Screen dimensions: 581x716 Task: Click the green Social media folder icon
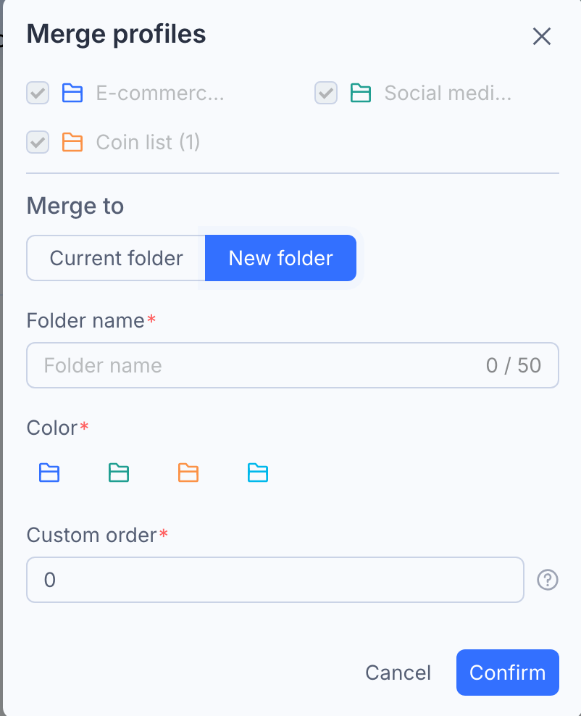(361, 93)
